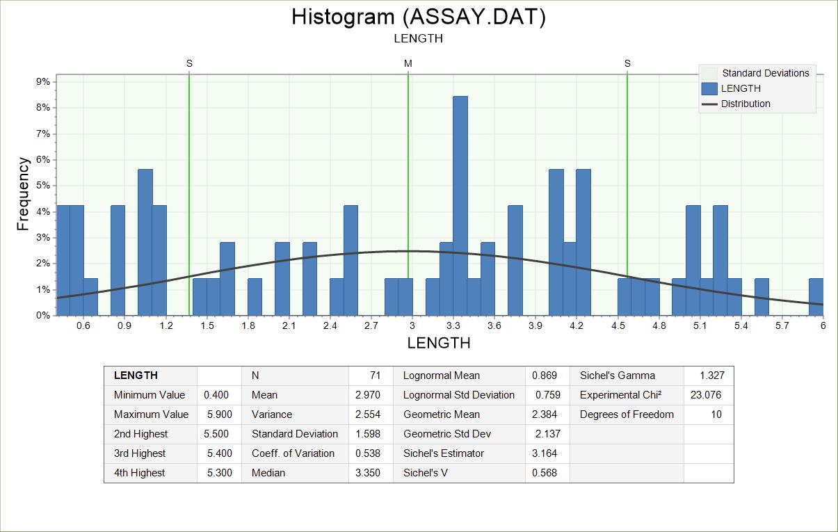Select the bold LENGTH header cell in table
Screen dimensions: 838x532
tap(136, 376)
